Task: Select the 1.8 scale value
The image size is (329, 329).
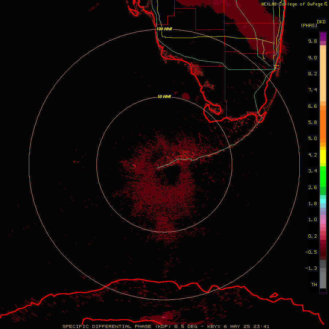Action: pyautogui.click(x=313, y=204)
